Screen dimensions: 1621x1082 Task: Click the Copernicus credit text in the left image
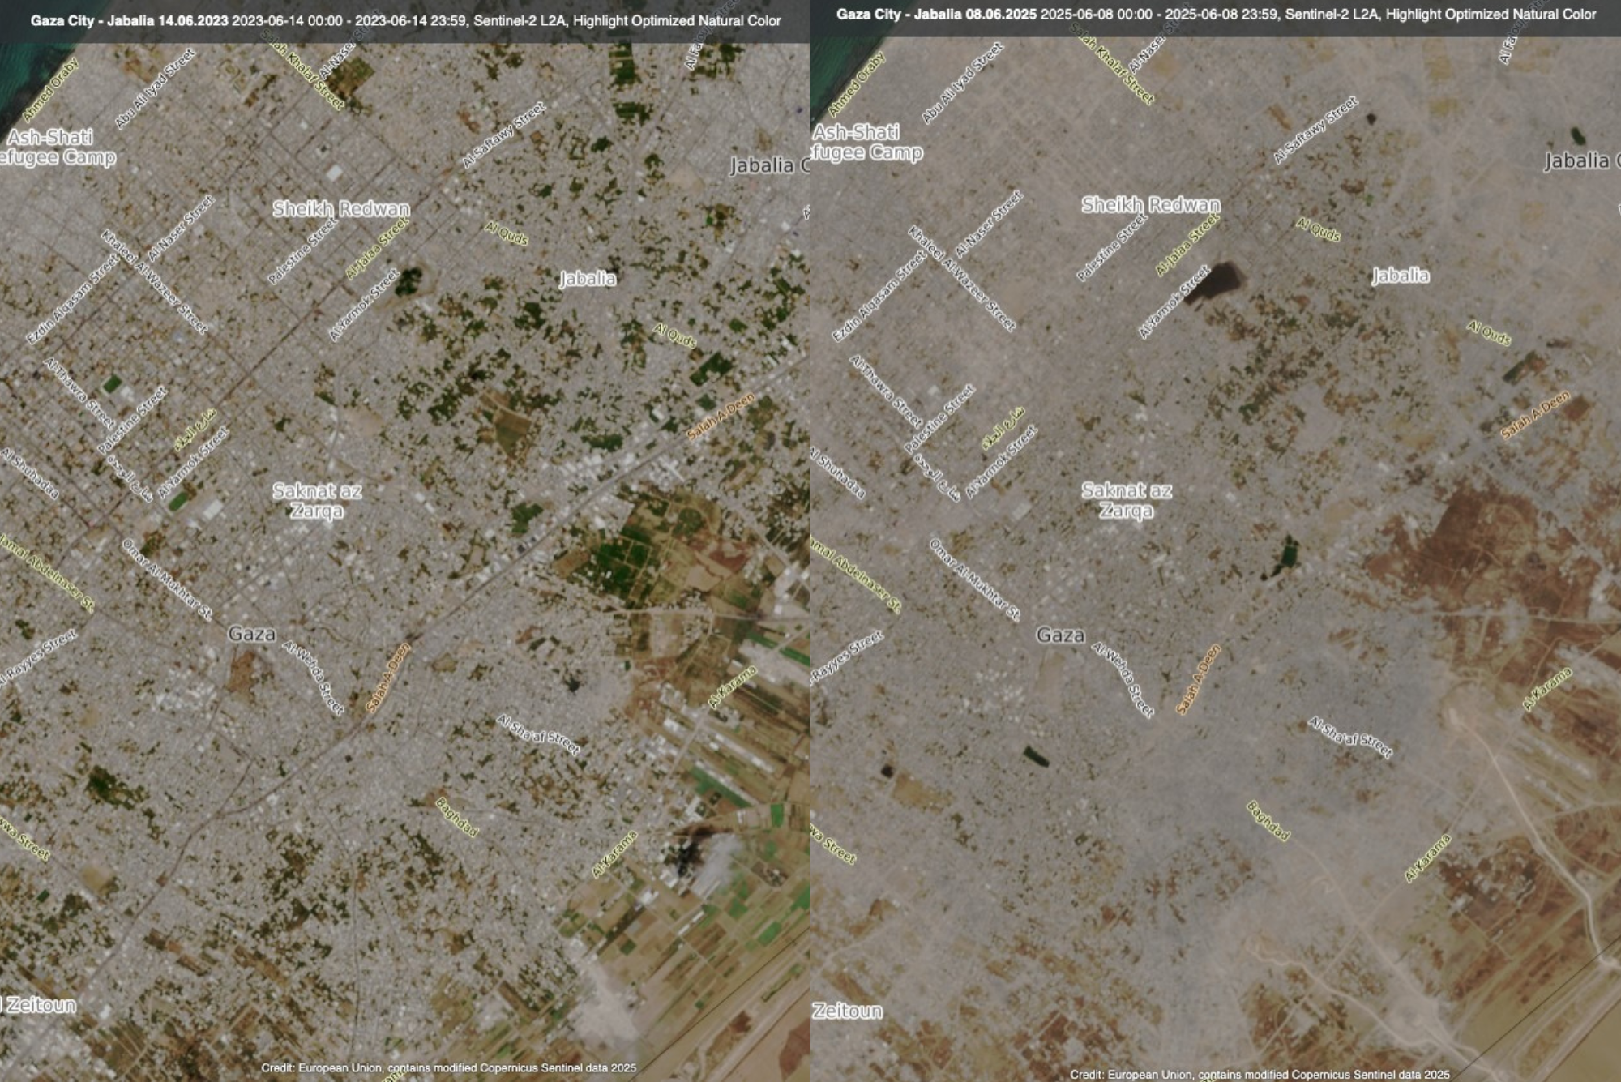pyautogui.click(x=448, y=1067)
